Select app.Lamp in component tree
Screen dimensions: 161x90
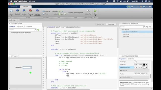(x=126, y=34)
